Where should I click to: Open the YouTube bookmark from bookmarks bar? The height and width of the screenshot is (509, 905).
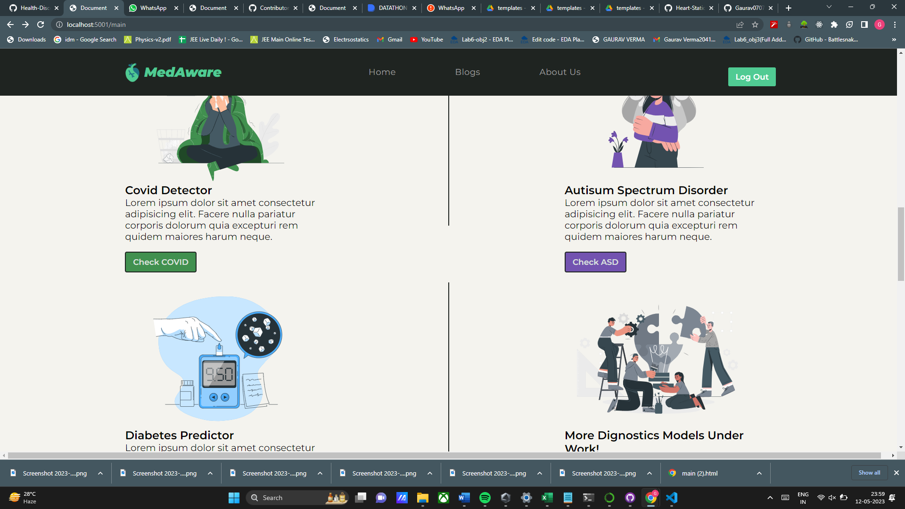427,40
